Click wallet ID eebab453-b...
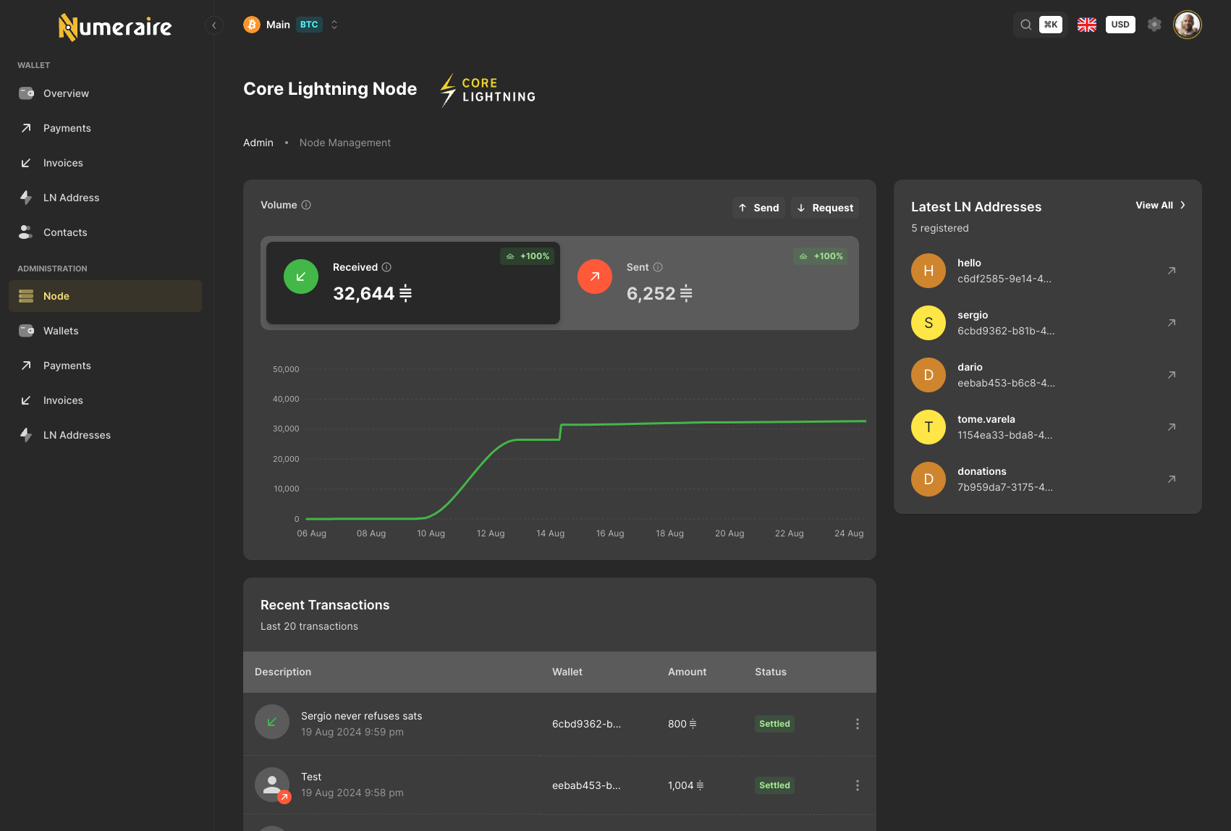The width and height of the screenshot is (1231, 831). [586, 785]
